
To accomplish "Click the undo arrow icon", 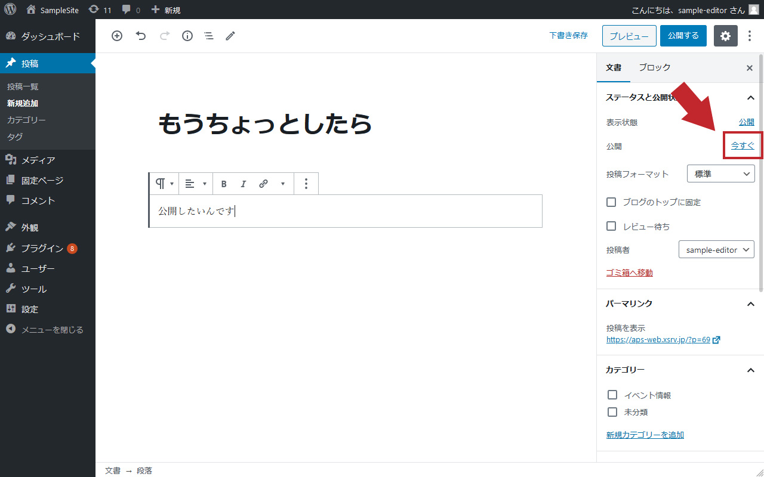I will point(141,36).
